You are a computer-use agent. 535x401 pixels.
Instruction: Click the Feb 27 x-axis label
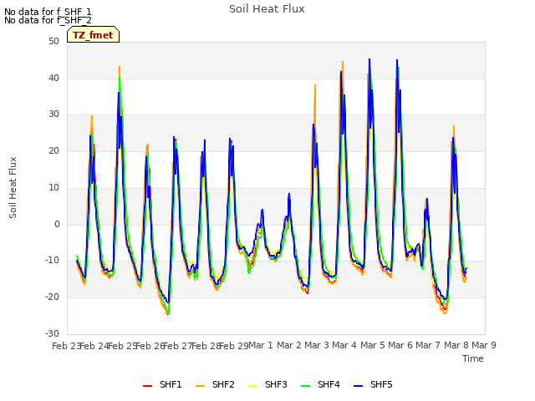pos(178,346)
